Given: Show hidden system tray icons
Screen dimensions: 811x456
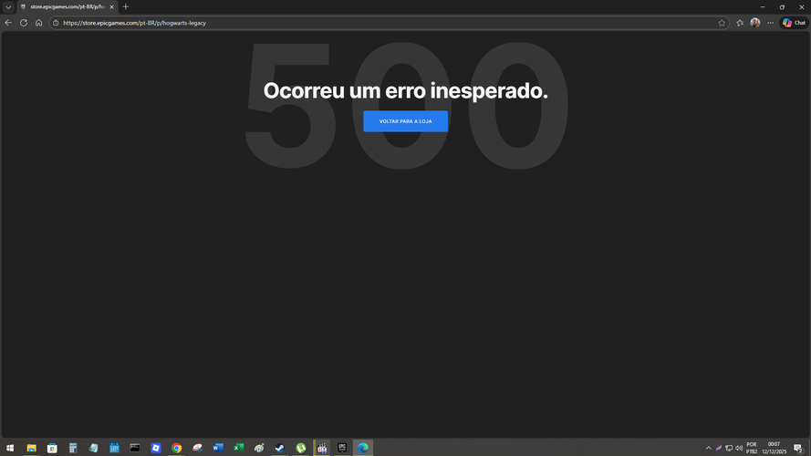Looking at the screenshot, I should tap(709, 448).
